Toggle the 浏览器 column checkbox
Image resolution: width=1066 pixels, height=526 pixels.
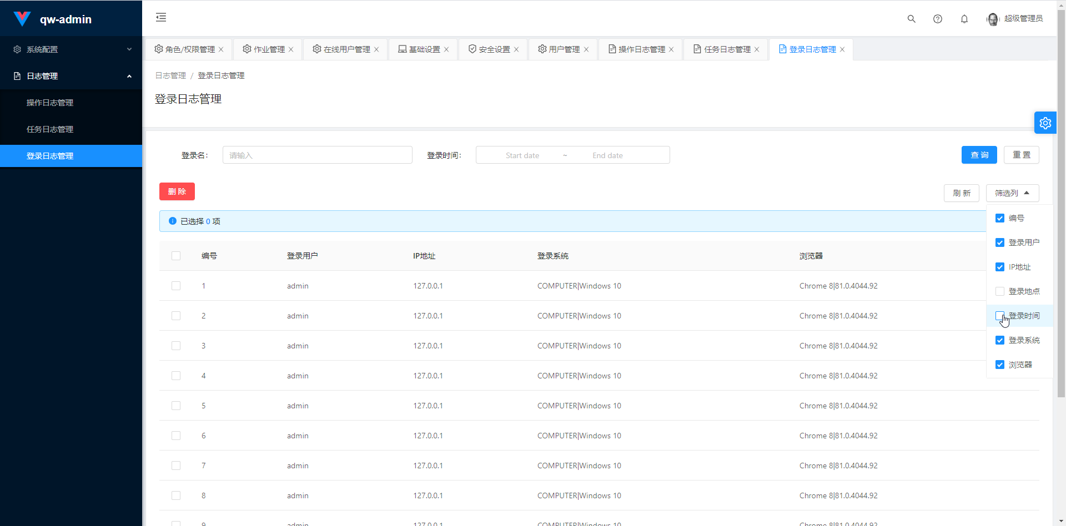pos(1000,365)
